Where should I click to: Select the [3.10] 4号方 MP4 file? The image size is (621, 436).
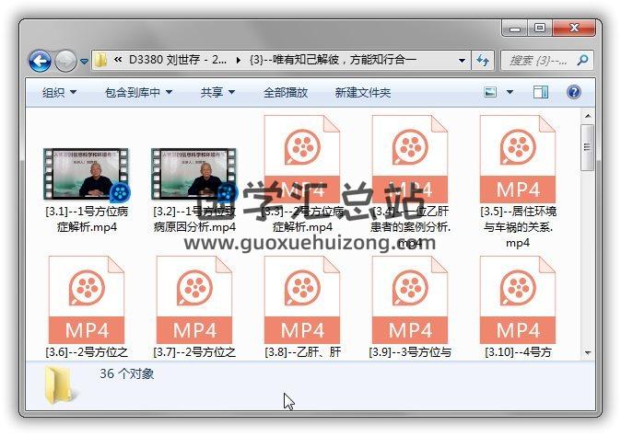pos(518,298)
